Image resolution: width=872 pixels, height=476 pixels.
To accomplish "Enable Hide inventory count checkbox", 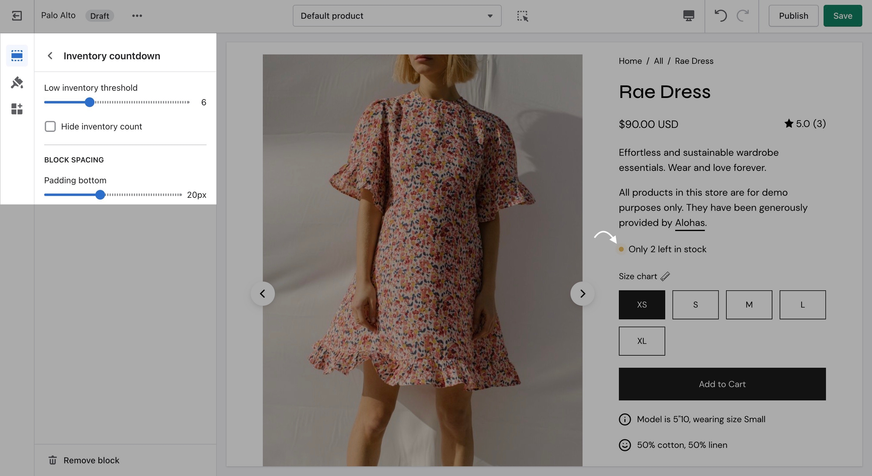I will [50, 126].
